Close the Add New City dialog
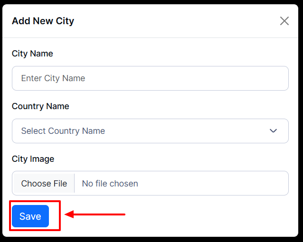The image size is (303, 242). pyautogui.click(x=284, y=21)
